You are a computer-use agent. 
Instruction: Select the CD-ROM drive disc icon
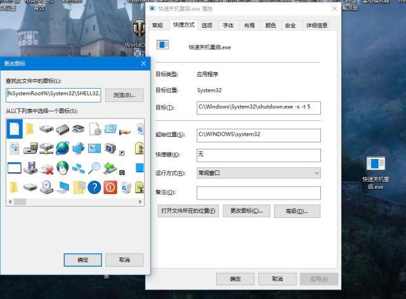[46, 188]
